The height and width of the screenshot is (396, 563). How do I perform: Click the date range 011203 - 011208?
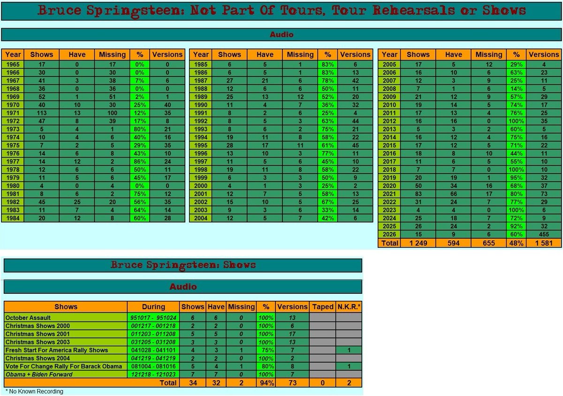point(153,334)
